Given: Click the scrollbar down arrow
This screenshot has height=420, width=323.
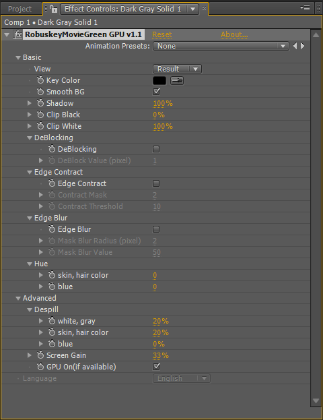Looking at the screenshot, I should 316,400.
